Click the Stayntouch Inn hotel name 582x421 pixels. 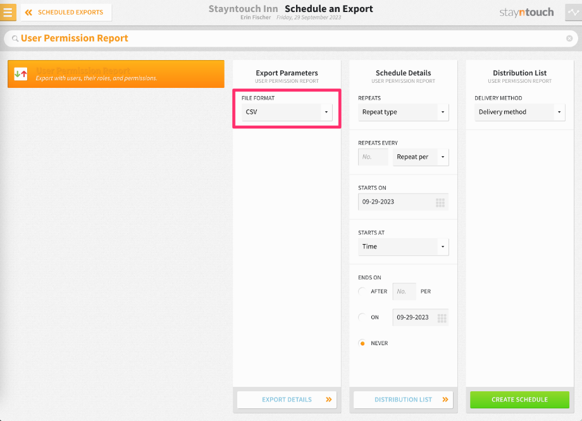pos(243,9)
